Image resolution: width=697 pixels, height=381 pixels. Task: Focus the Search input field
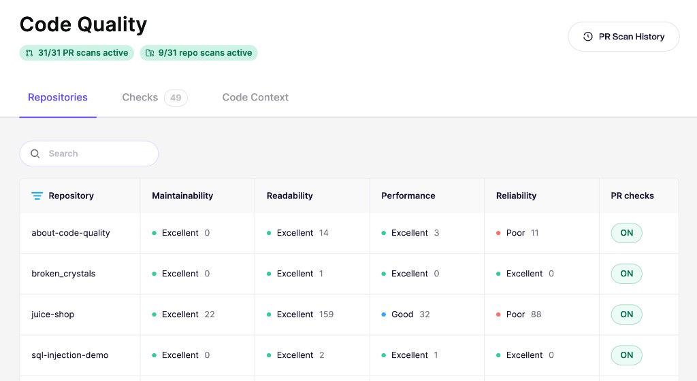[x=89, y=153]
